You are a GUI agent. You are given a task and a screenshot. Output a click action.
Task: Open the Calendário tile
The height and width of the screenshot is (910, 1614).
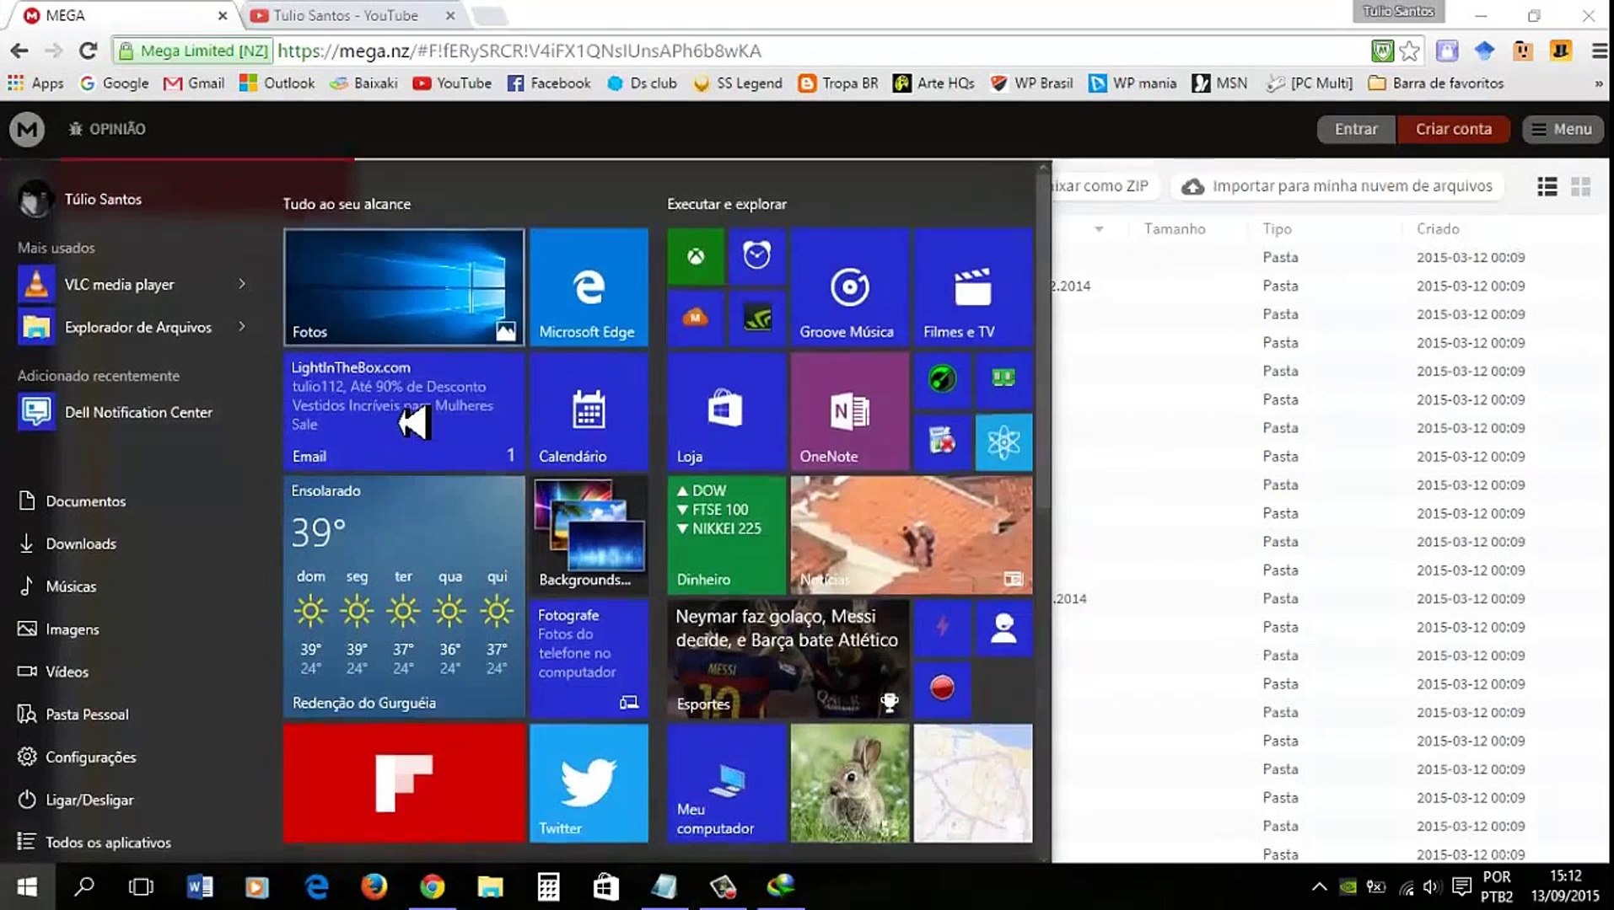click(x=589, y=411)
